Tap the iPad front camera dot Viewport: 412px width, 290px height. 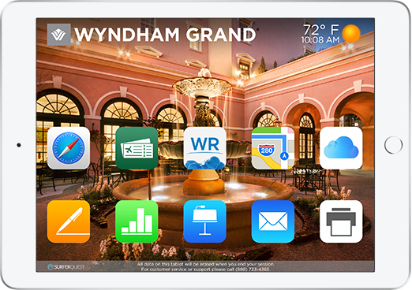pos(19,145)
